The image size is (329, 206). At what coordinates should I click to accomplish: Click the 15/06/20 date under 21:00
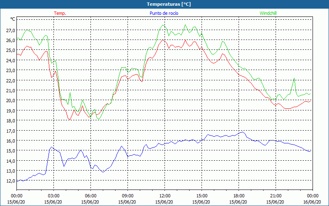pos(275,202)
